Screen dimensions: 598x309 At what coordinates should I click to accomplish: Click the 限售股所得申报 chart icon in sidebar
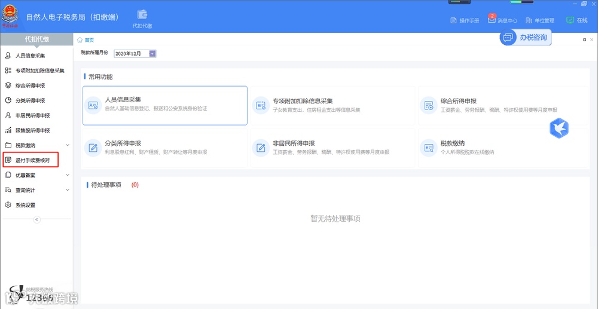point(8,130)
